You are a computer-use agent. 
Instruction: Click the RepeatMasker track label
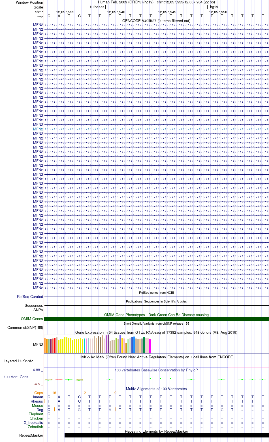pos(31,435)
